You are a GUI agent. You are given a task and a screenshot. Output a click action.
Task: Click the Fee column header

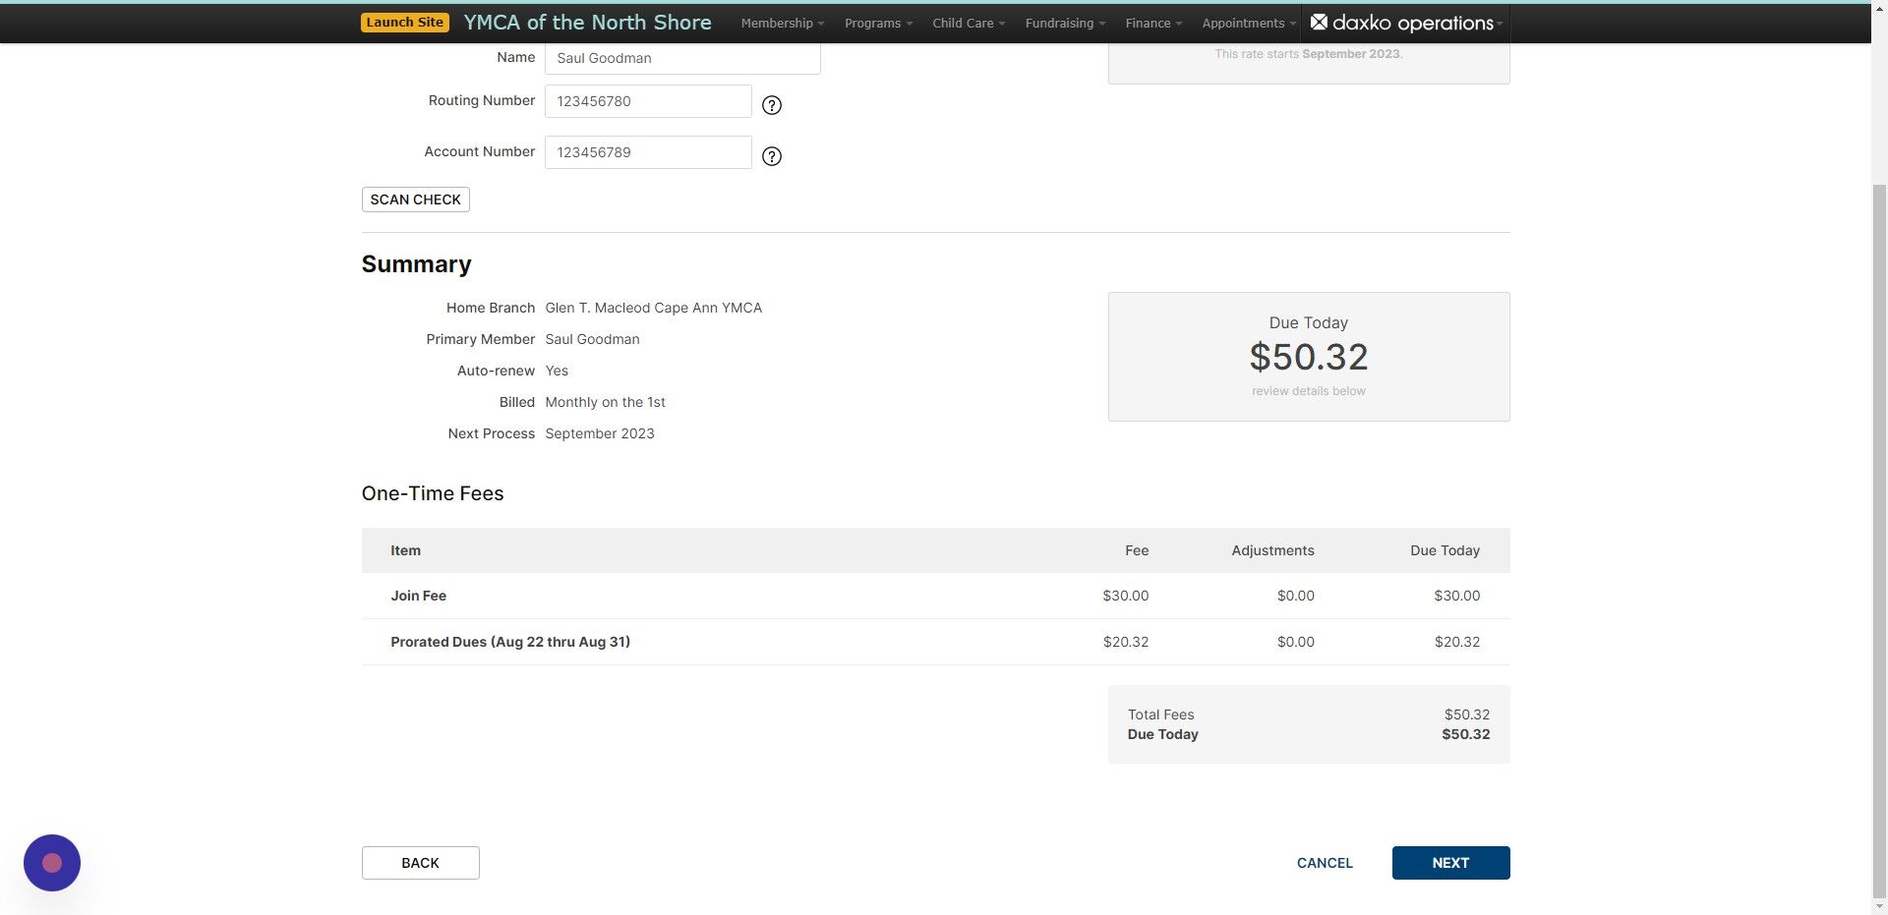click(1137, 550)
